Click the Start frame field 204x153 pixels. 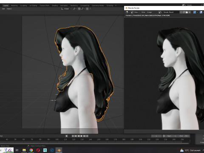172,136
